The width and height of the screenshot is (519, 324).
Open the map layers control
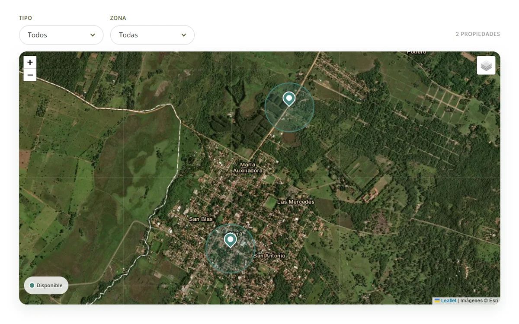486,65
